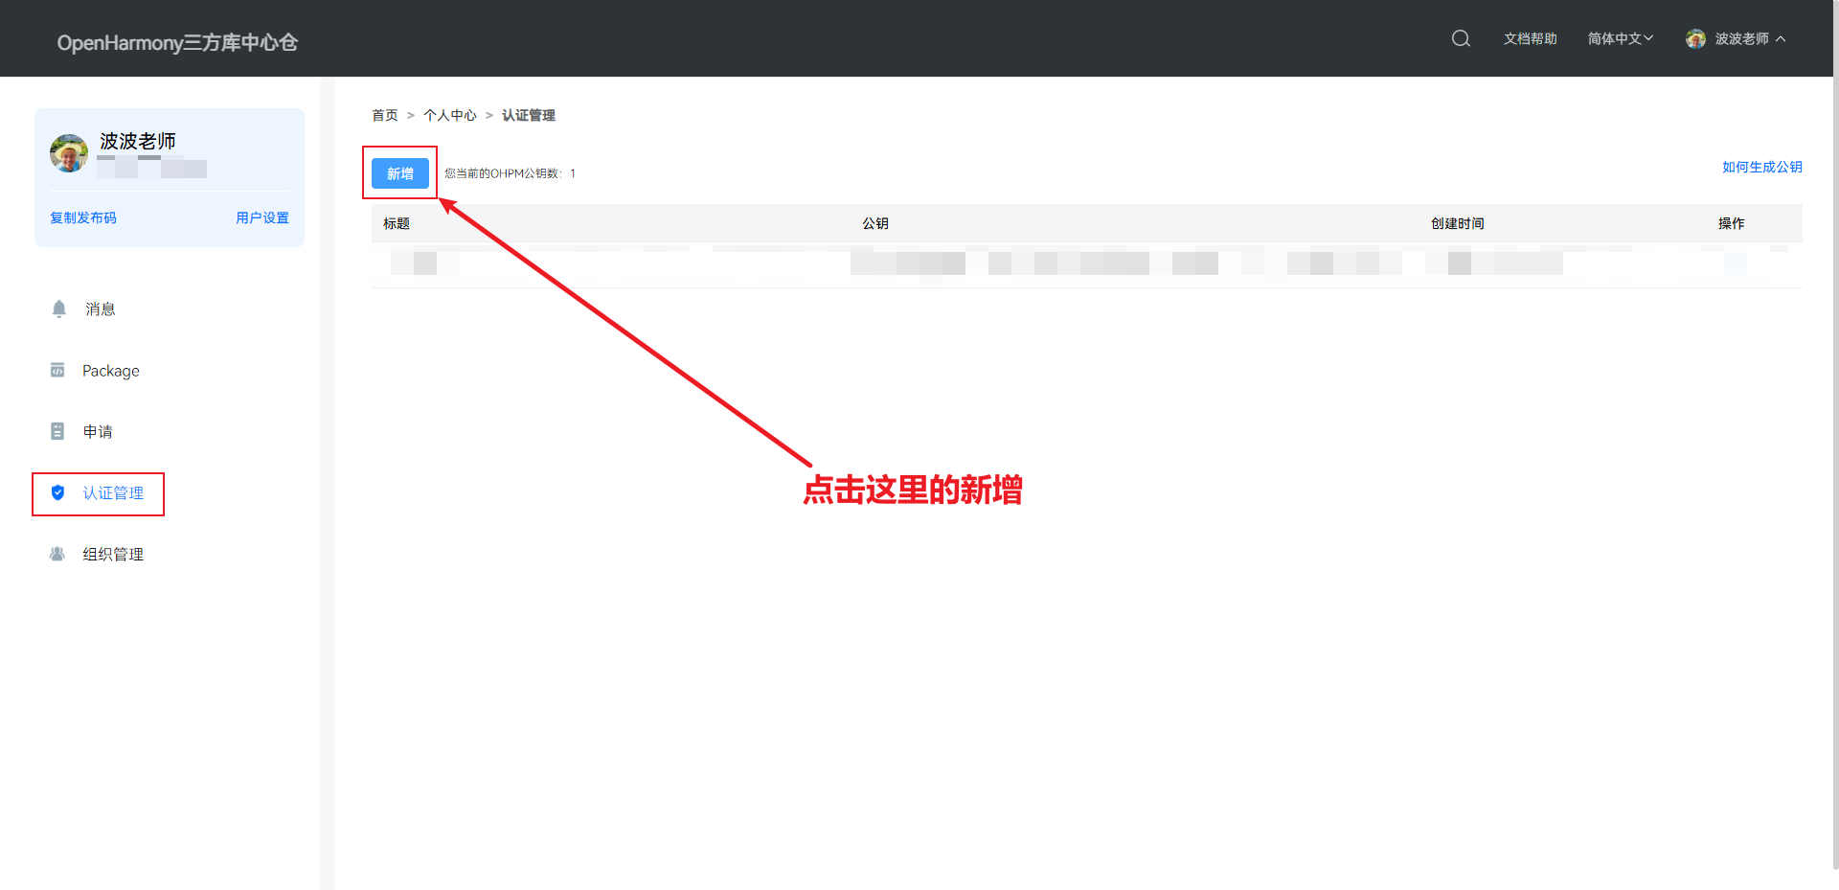Collapse the 波波老师 user menu chevron
1839x890 pixels.
point(1781,39)
